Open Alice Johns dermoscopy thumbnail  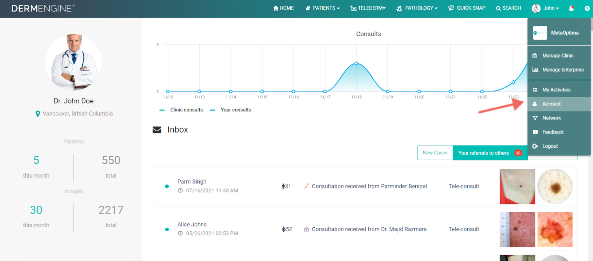(555, 229)
